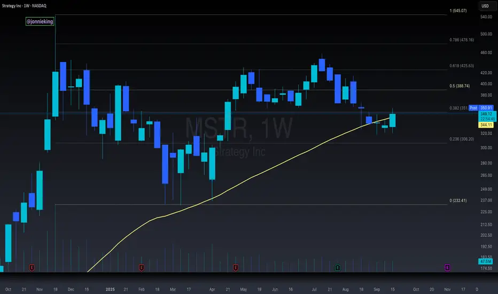The width and height of the screenshot is (498, 294).
Task: Click the 47.5M volume label
Action: [x=486, y=261]
